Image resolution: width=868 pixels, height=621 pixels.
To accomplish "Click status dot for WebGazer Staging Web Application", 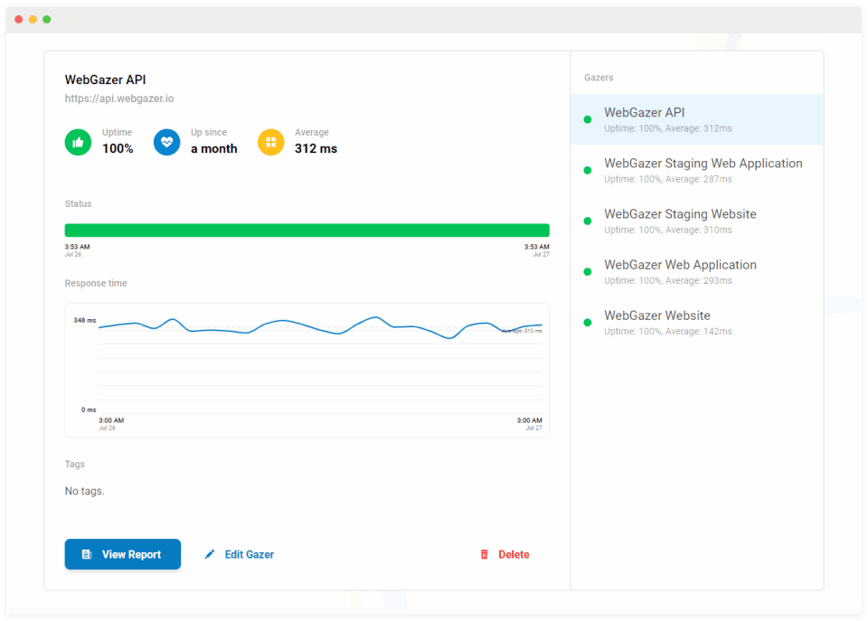I will pos(588,171).
